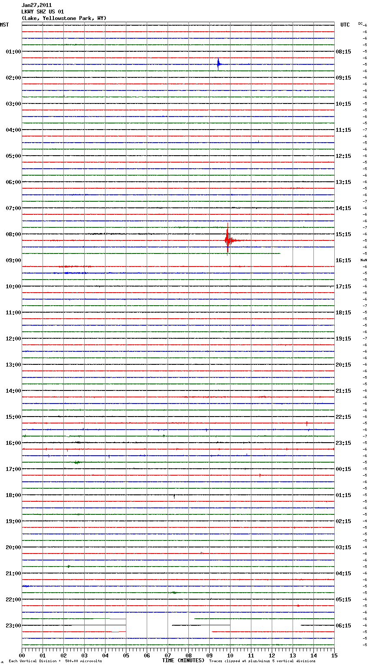Select the 18:00 MST time label
This screenshot has height=667, width=369.
coord(13,495)
